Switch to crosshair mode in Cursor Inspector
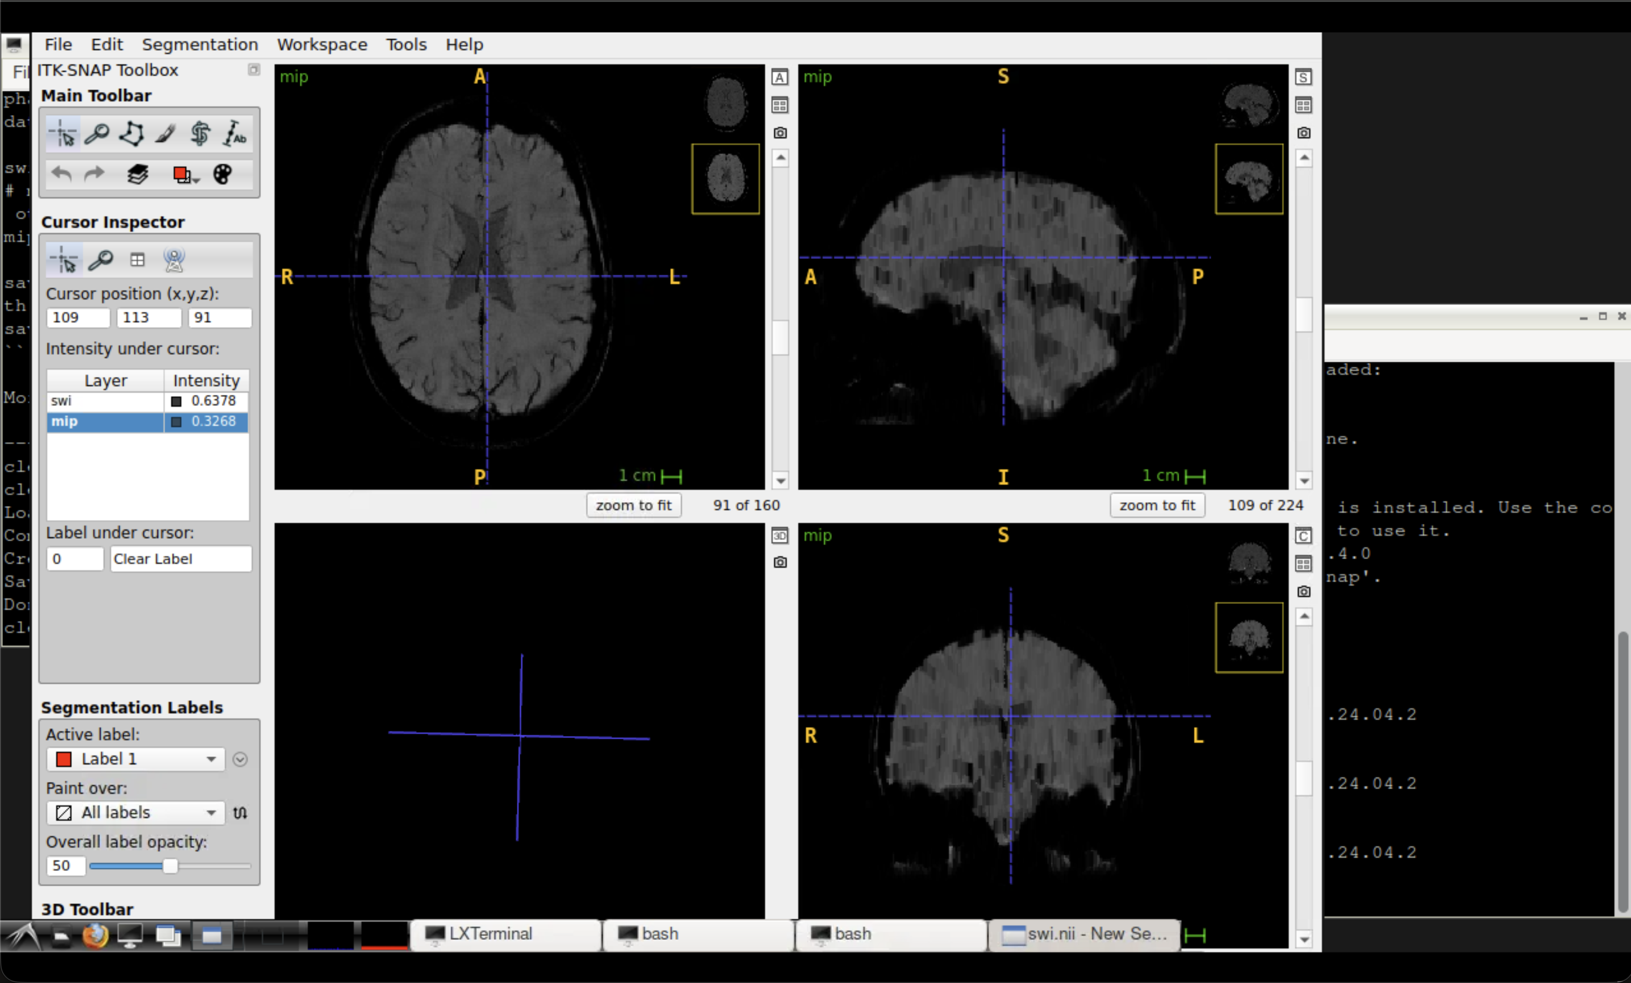The width and height of the screenshot is (1631, 983). point(64,260)
